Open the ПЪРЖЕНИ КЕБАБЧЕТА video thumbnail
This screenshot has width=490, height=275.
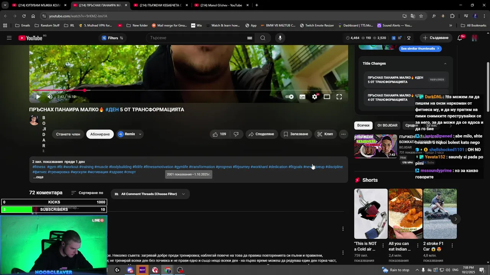[376, 146]
